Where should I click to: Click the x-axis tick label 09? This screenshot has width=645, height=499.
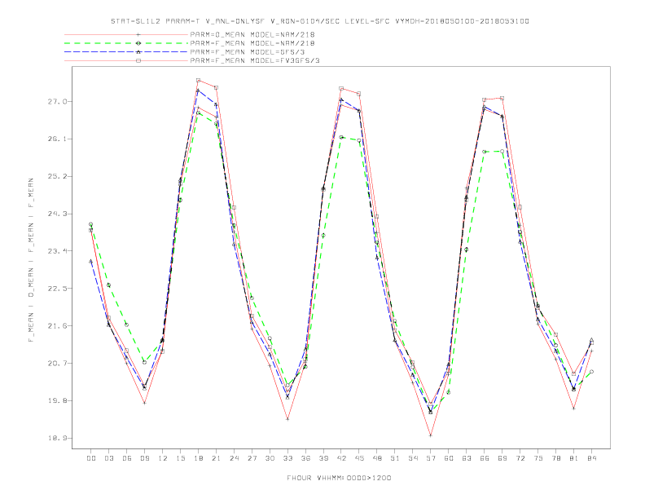pyautogui.click(x=144, y=458)
